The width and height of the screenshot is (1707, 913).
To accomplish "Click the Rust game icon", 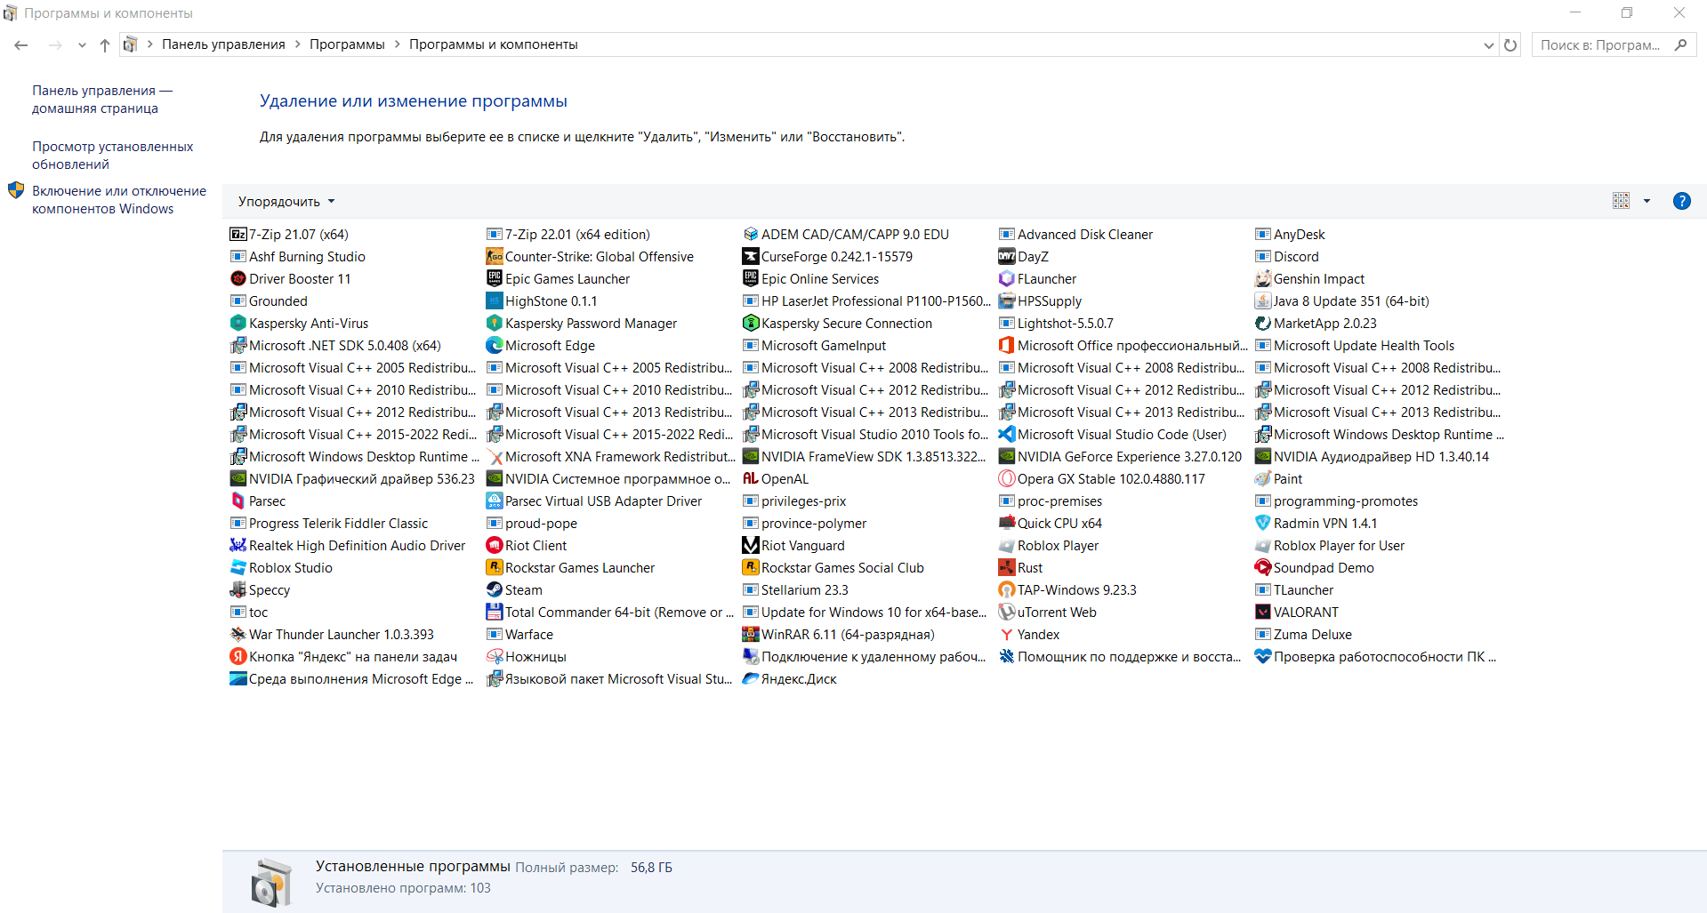I will point(1007,567).
